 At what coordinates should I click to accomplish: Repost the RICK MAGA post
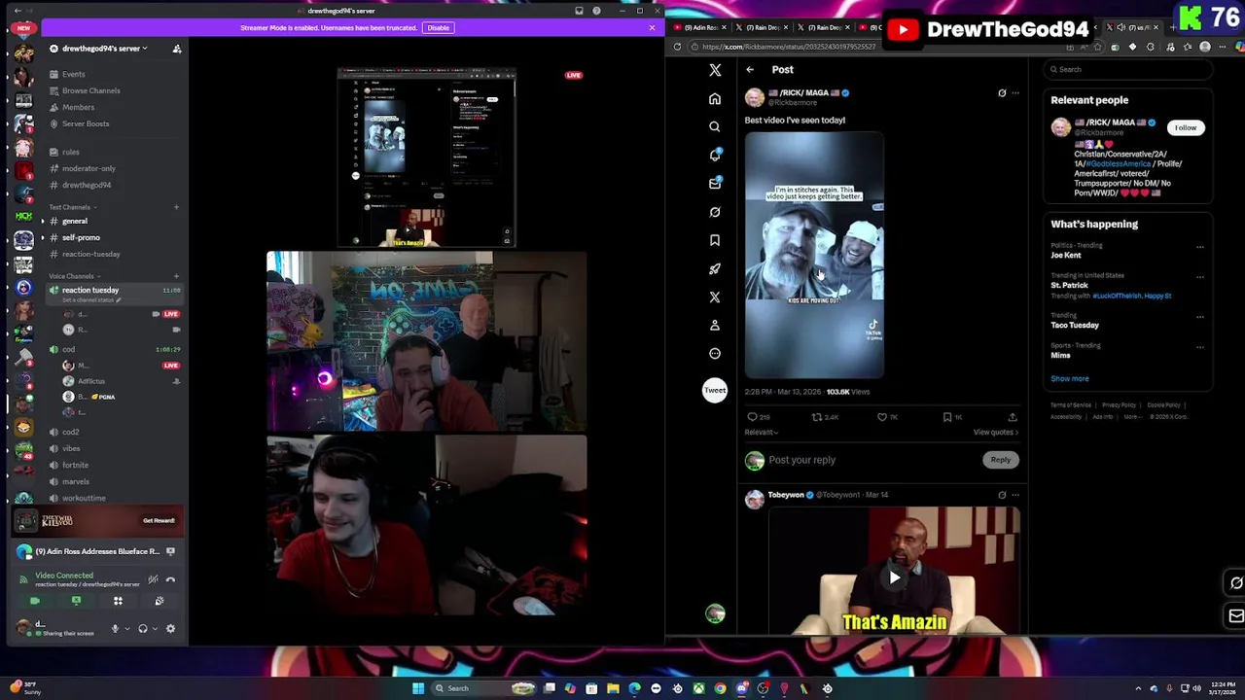824,417
